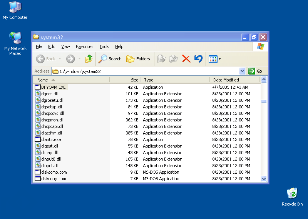Select the digest.dll file icon

pyautogui.click(x=38, y=146)
